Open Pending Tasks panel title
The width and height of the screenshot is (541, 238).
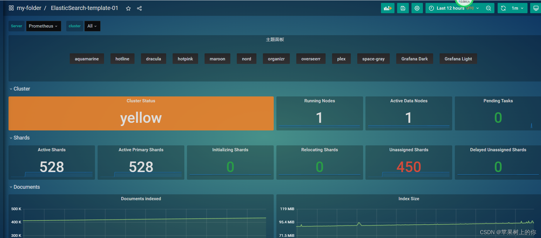(498, 101)
